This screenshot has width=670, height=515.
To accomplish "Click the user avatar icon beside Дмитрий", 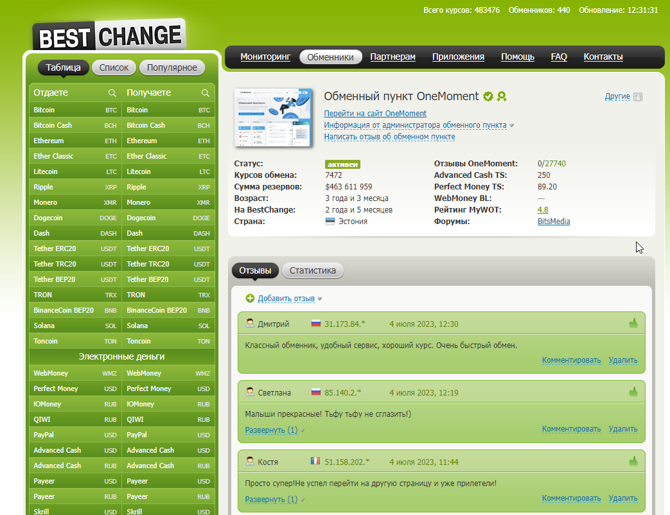I will (x=250, y=323).
